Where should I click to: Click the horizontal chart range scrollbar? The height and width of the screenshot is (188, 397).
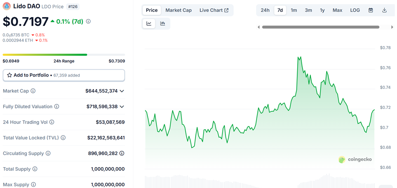pyautogui.click(x=320, y=27)
